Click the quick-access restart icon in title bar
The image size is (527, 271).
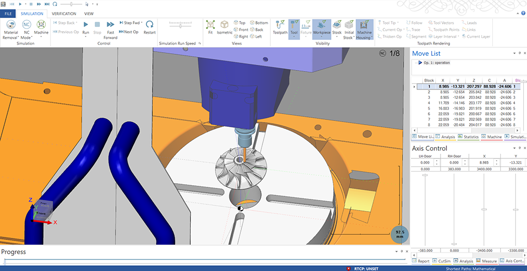tap(55, 4)
